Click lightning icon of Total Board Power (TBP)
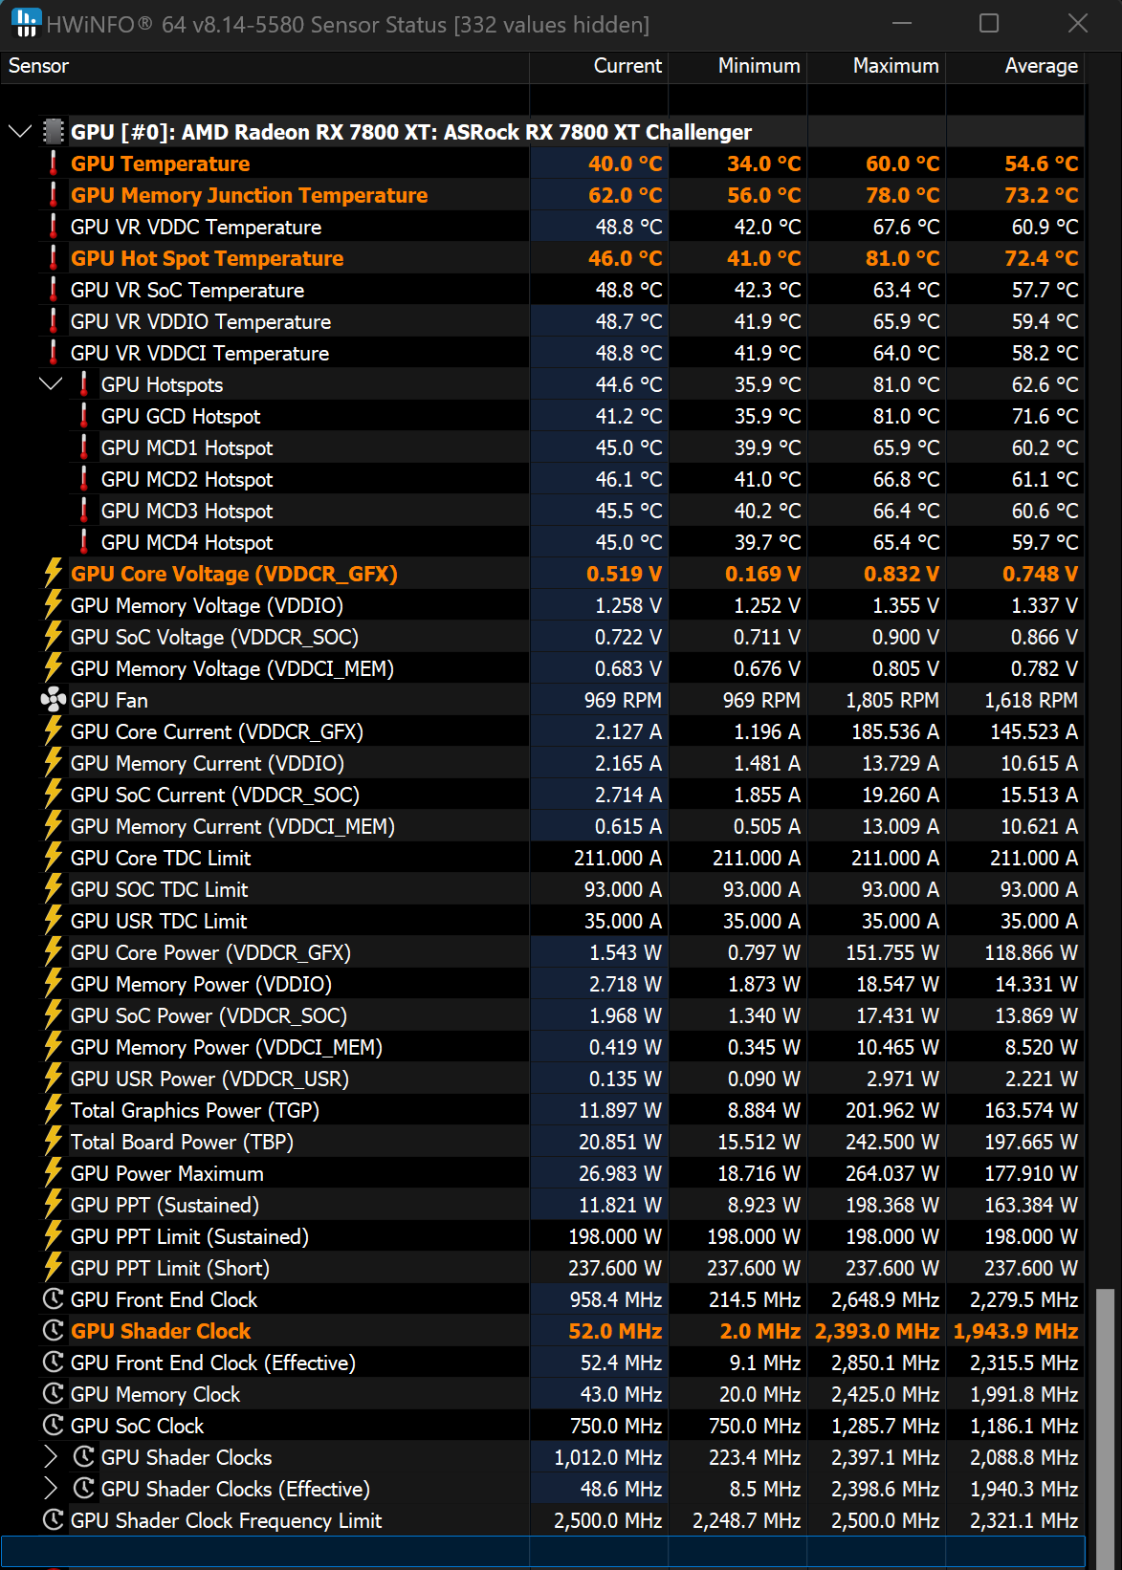This screenshot has width=1122, height=1570. pos(54,1141)
